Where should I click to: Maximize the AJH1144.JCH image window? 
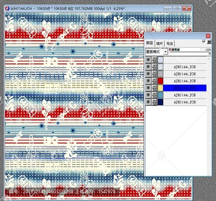177,8
